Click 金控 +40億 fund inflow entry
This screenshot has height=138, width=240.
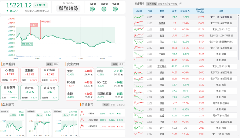(80, 95)
